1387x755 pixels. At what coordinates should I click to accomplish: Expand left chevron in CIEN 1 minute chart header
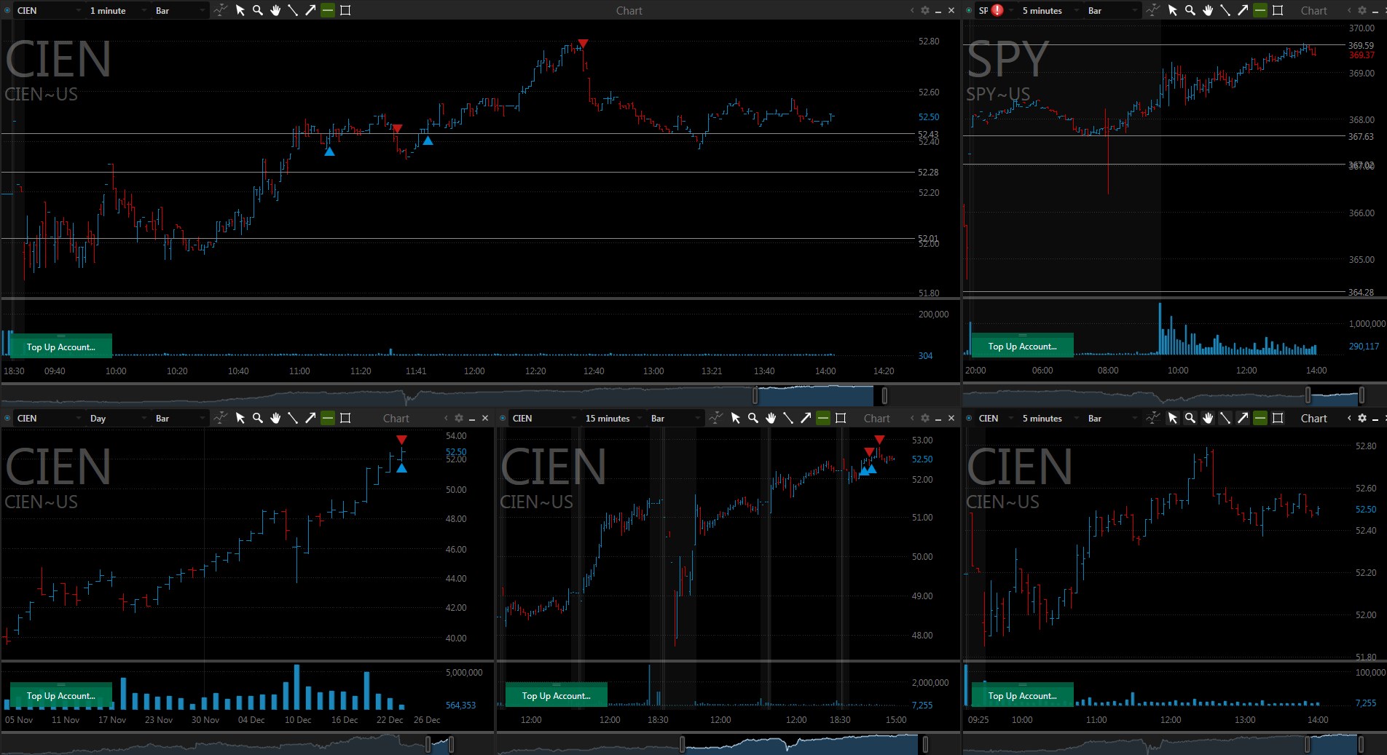[912, 10]
